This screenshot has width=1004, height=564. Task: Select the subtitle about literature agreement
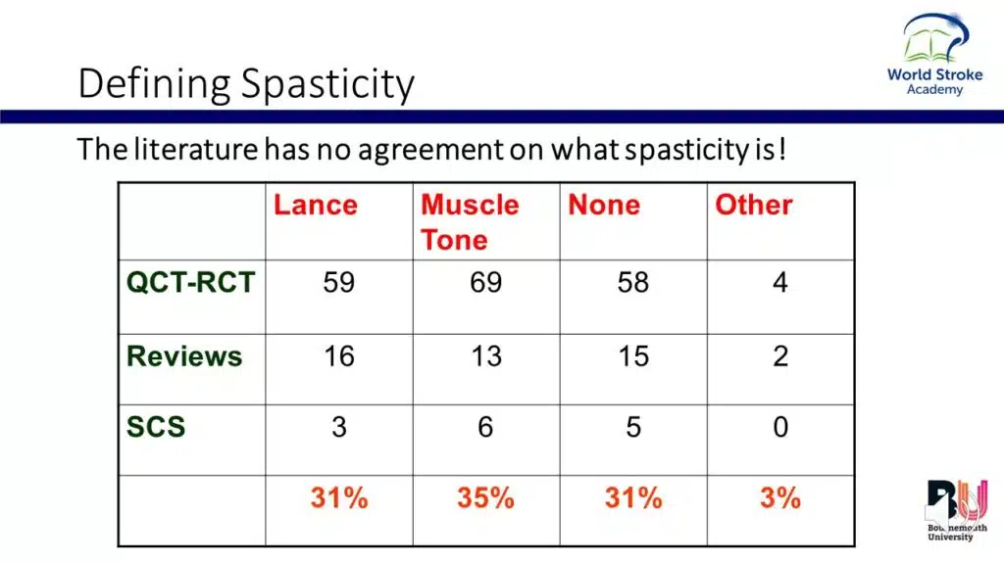pyautogui.click(x=431, y=150)
